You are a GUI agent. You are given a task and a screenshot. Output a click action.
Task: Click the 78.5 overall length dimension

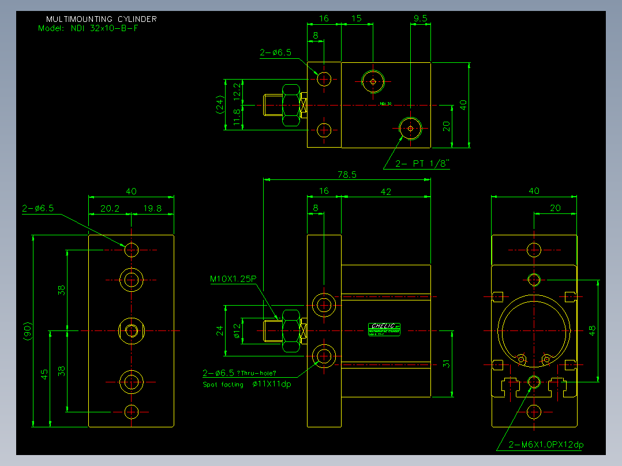pos(347,175)
